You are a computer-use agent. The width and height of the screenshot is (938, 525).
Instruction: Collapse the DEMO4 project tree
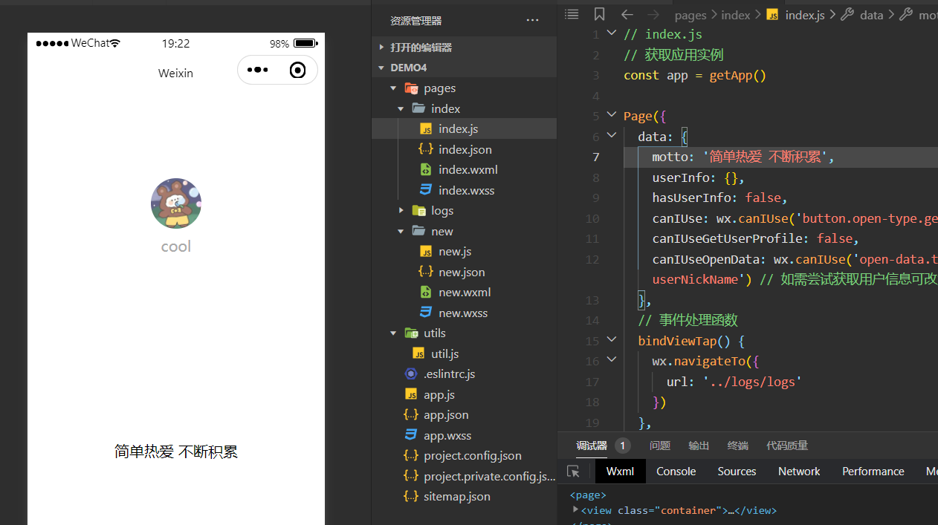(x=381, y=67)
